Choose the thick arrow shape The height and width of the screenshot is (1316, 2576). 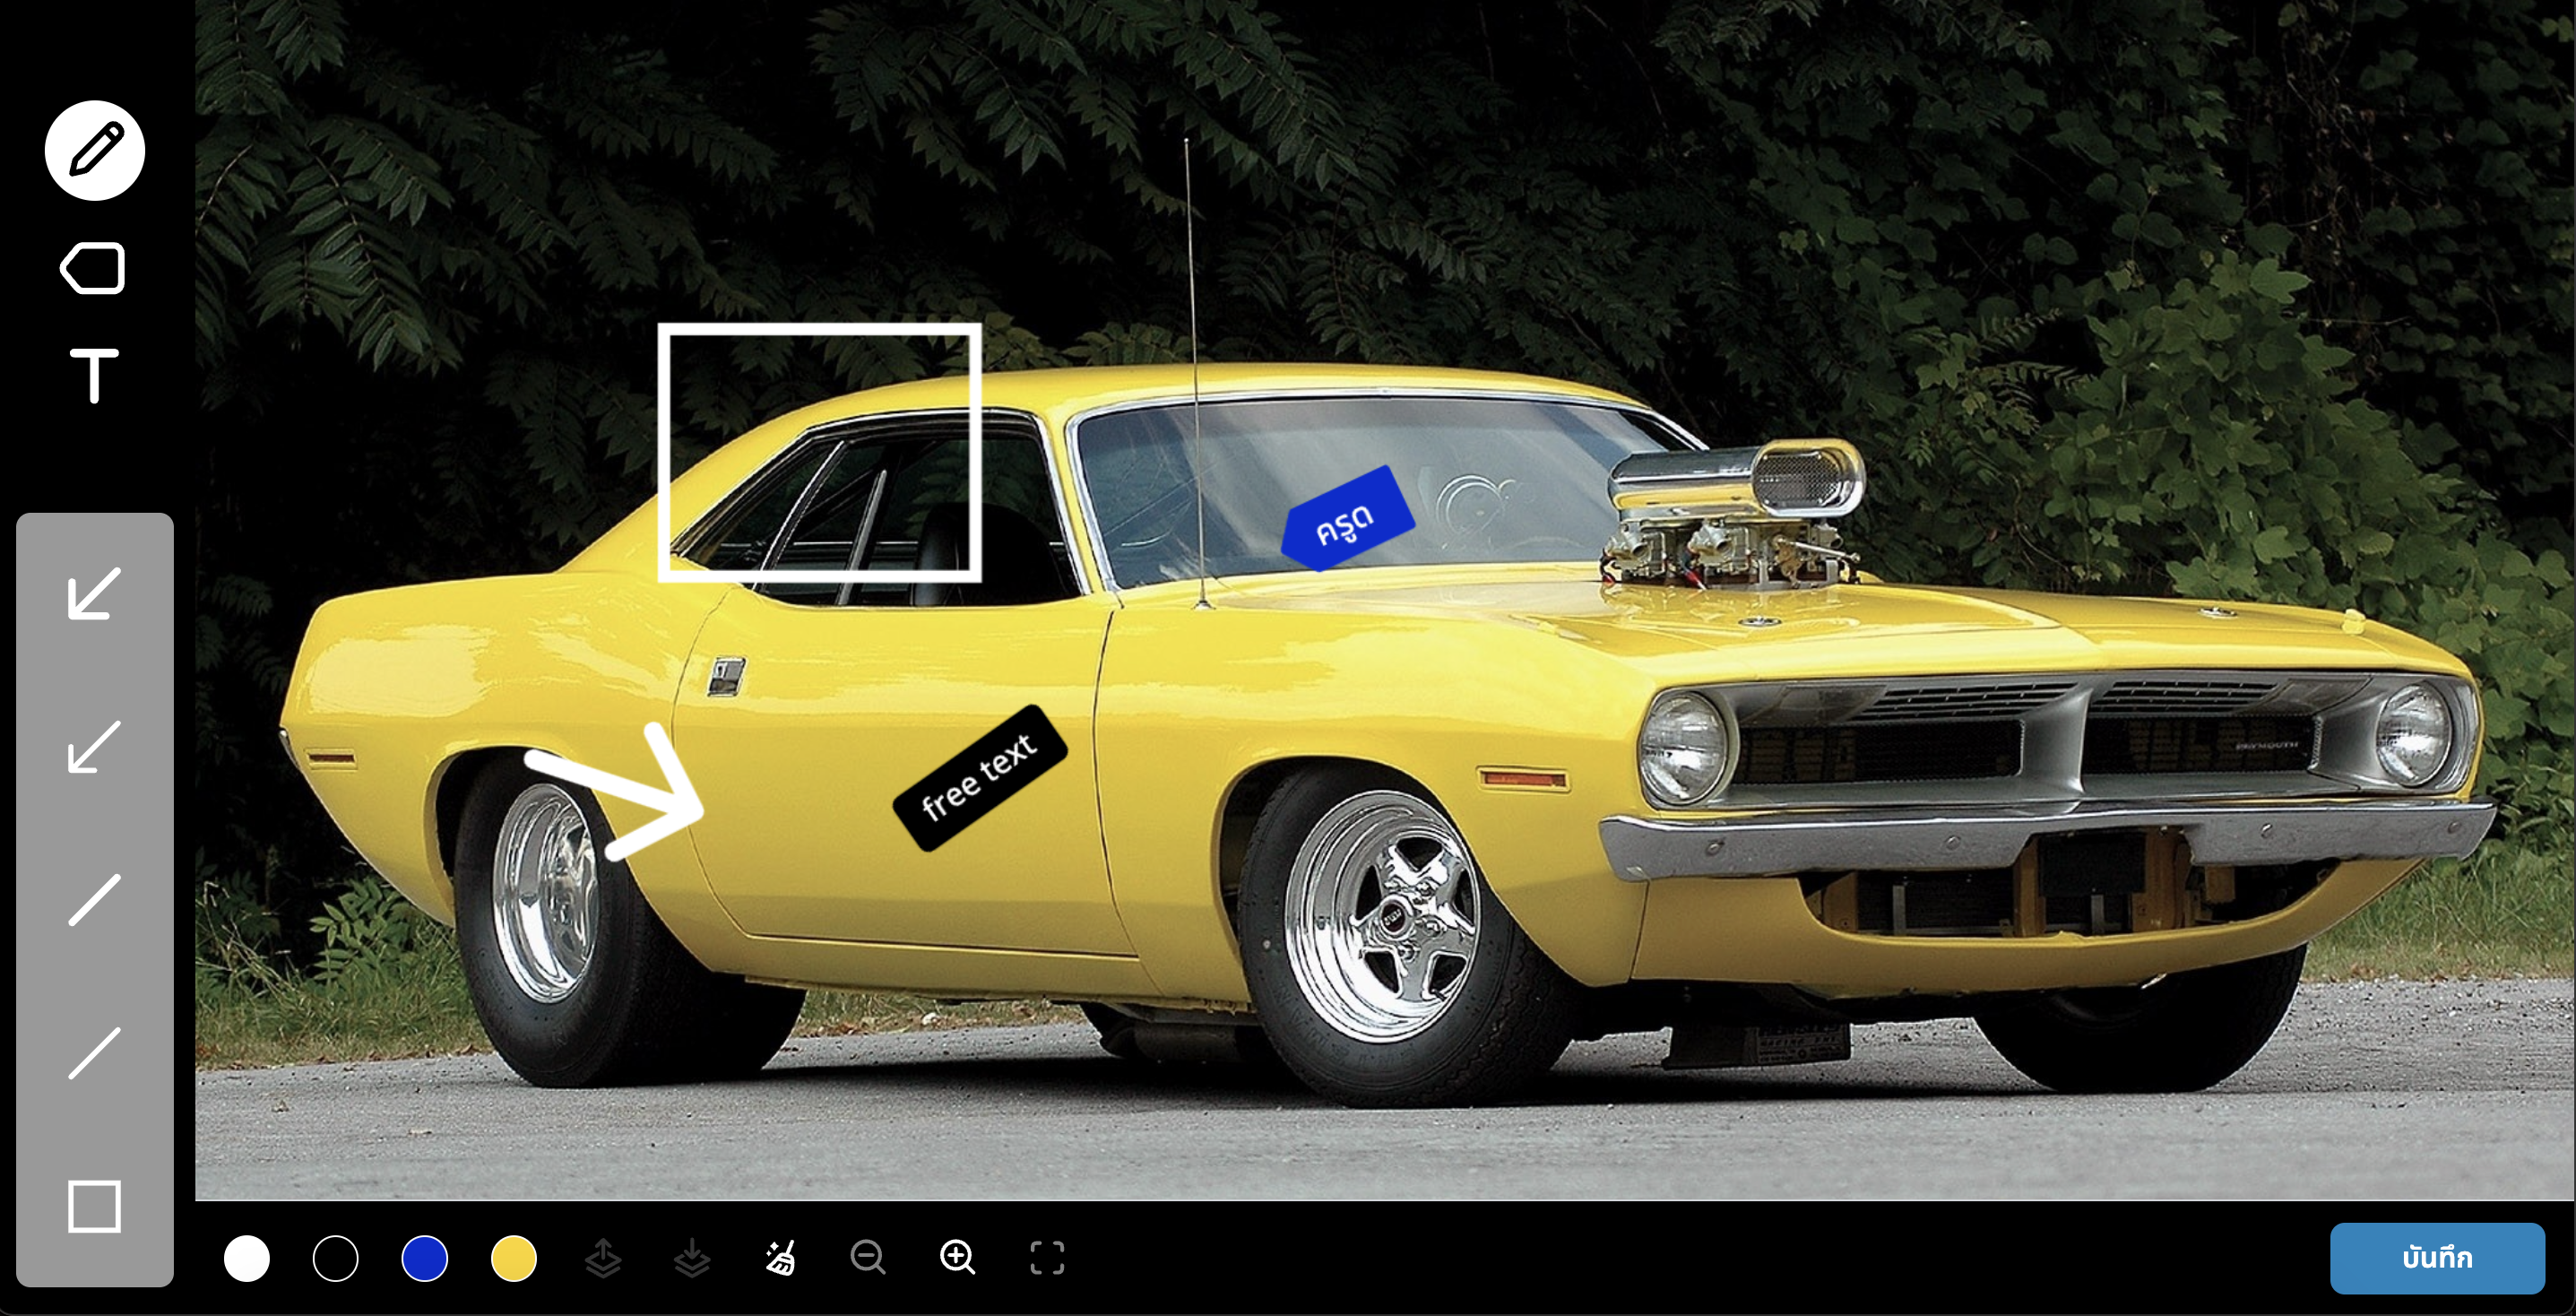pyautogui.click(x=94, y=593)
